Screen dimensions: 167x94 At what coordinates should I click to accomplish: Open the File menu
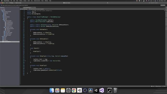(11, 1)
